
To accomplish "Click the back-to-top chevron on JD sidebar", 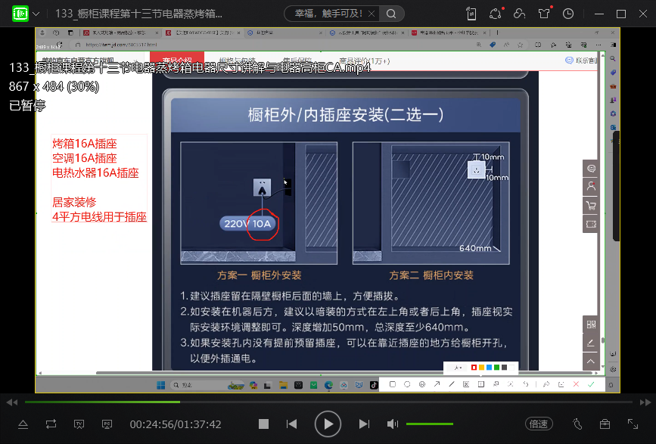I will (591, 362).
